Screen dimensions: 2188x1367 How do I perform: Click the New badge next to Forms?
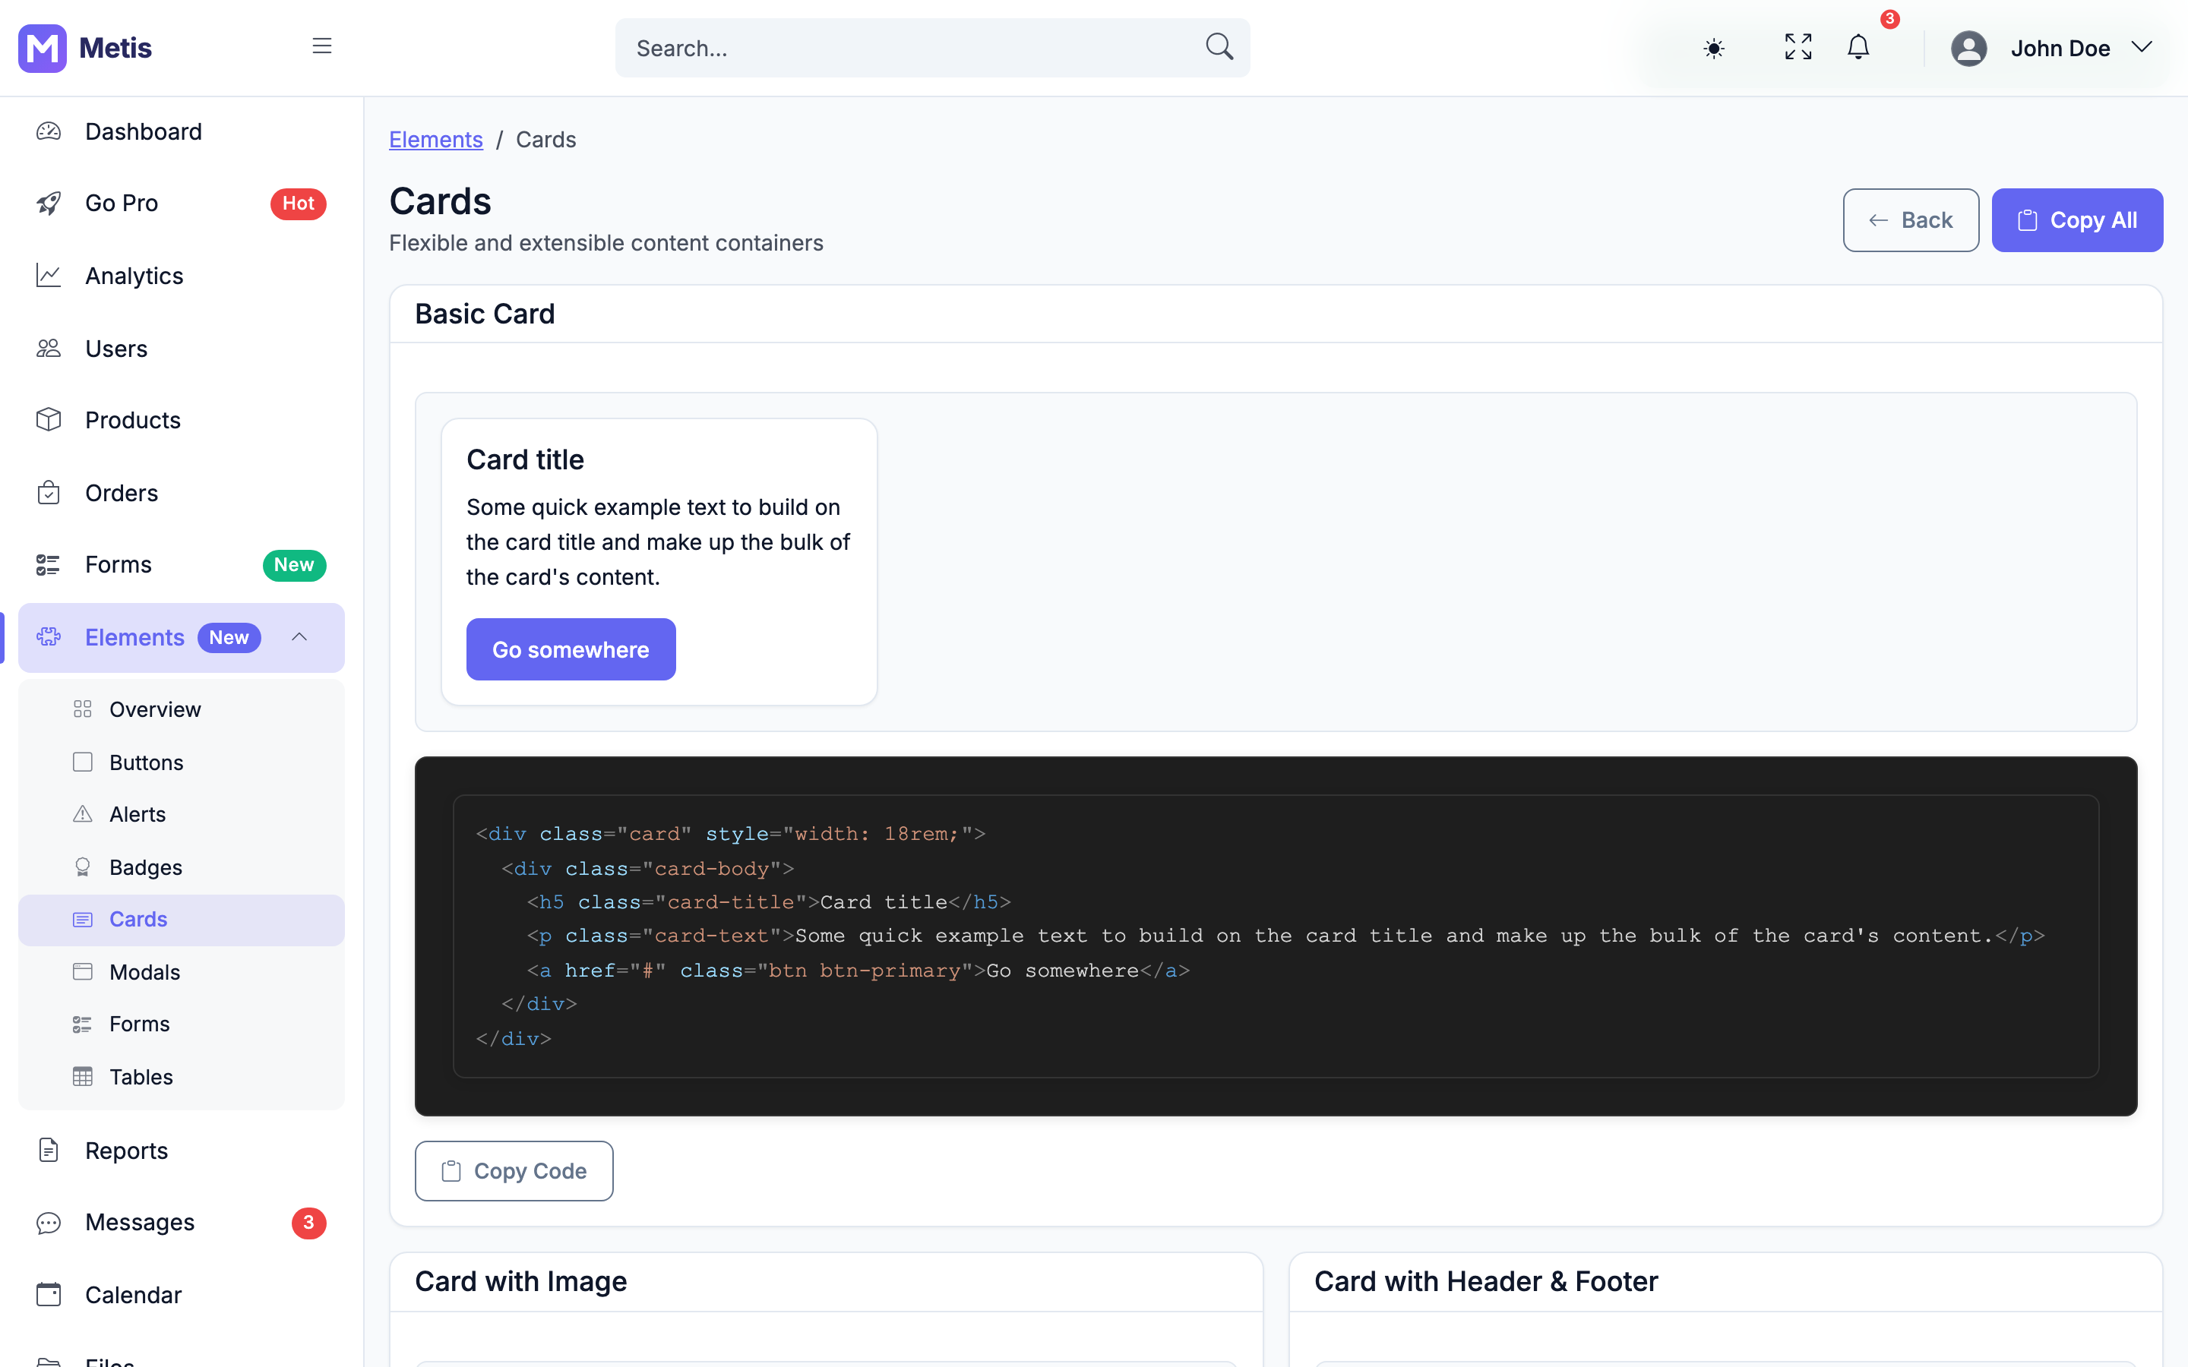tap(294, 565)
